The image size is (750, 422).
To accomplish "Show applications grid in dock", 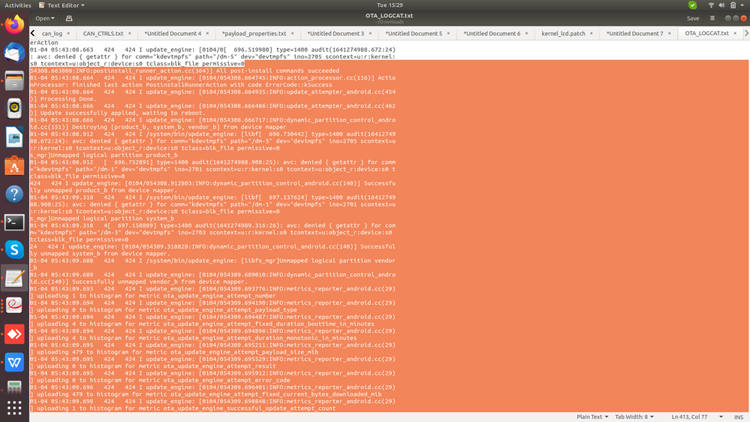I will point(14,408).
